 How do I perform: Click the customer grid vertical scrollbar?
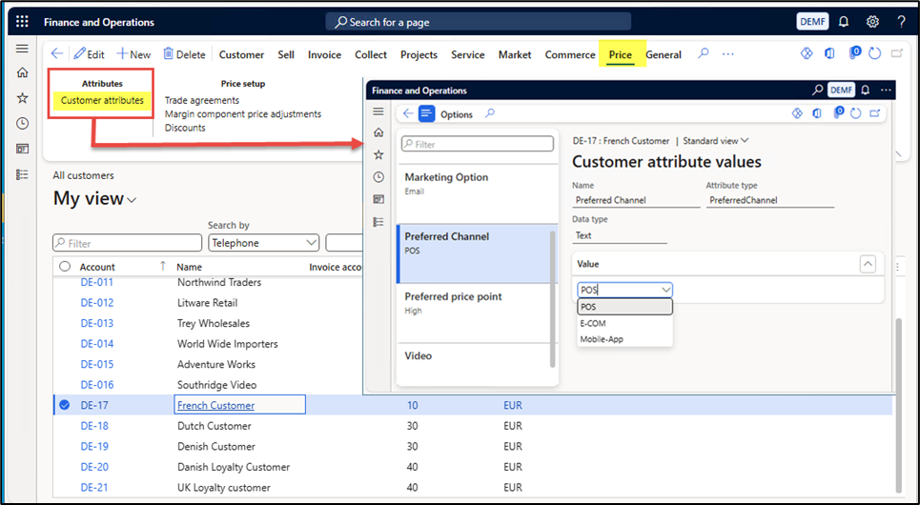899,405
